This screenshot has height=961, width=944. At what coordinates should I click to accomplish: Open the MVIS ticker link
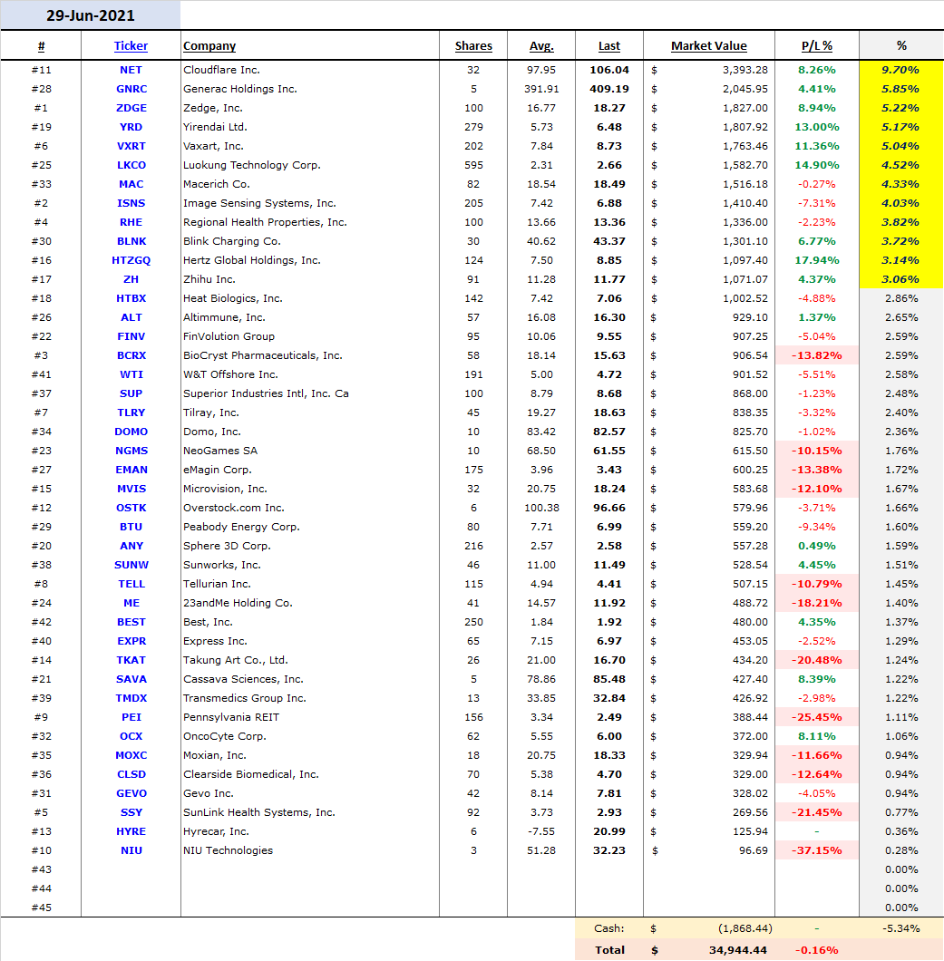(131, 489)
